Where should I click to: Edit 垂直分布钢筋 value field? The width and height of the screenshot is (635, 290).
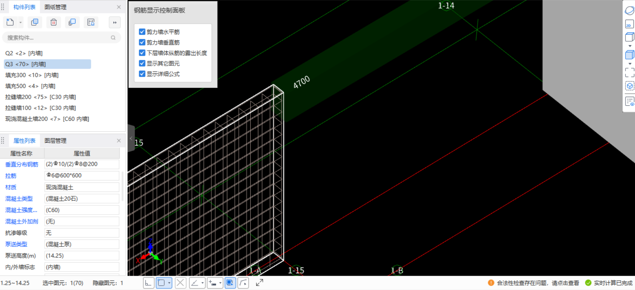pyautogui.click(x=82, y=164)
